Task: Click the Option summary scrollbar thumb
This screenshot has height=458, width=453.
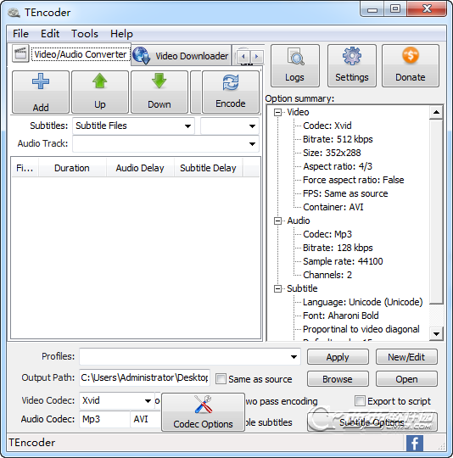Action: click(436, 211)
